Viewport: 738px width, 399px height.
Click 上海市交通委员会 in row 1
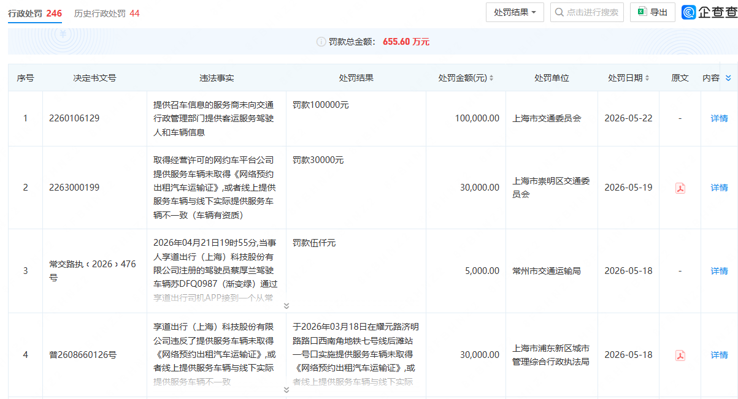(x=547, y=118)
